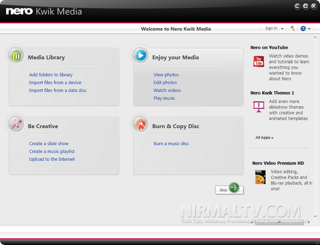Image resolution: width=320 pixels, height=245 pixels.
Task: Click the YouTube video demos description text
Action: pyautogui.click(x=289, y=67)
